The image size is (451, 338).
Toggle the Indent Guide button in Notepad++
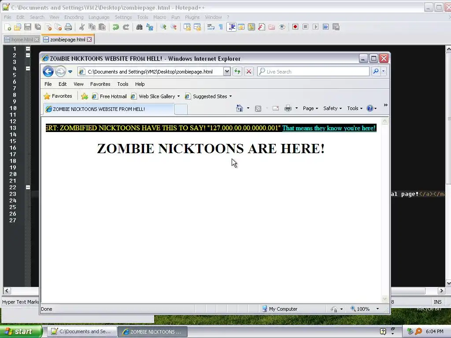(231, 27)
